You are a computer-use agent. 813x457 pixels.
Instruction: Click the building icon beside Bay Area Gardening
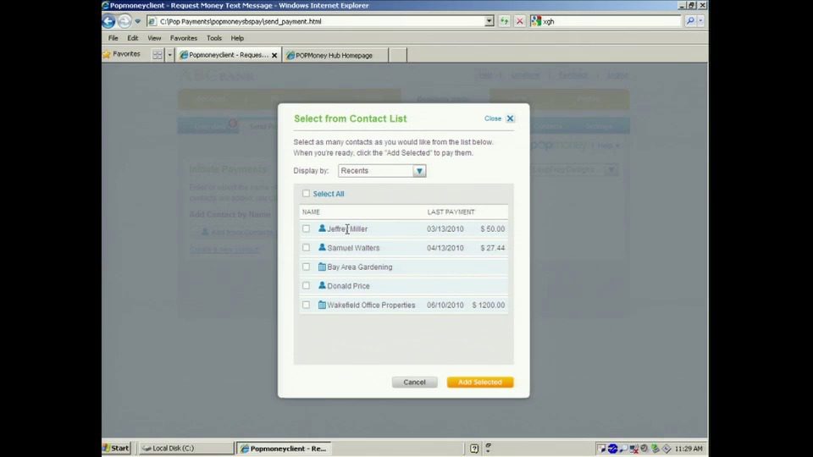(x=322, y=267)
